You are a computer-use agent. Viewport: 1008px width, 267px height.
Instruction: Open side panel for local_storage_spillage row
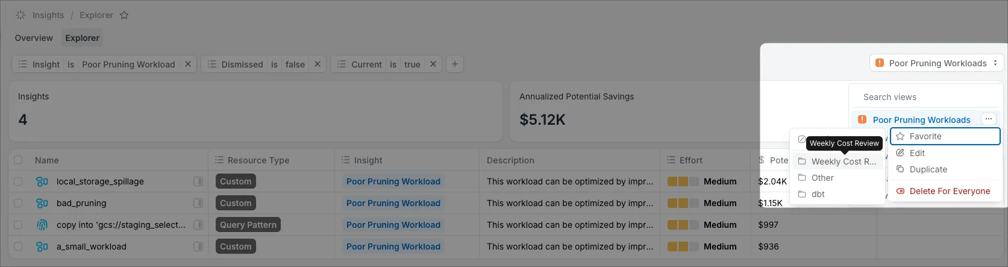[198, 181]
